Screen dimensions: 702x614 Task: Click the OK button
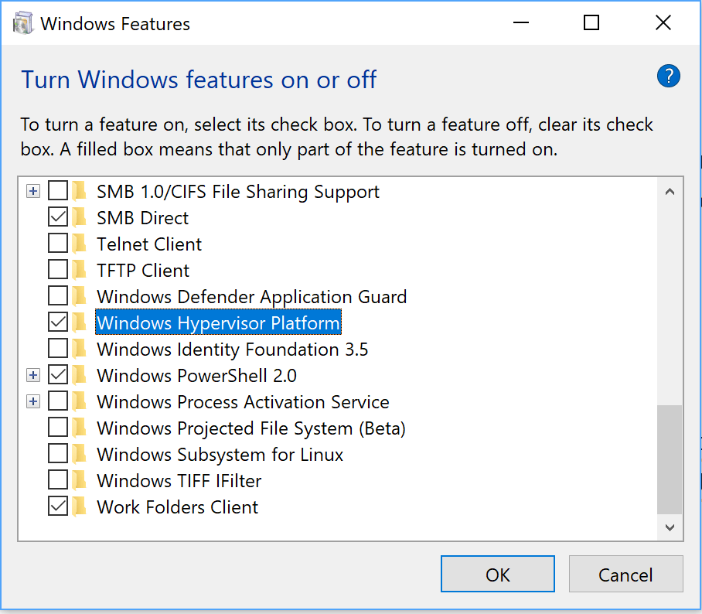coord(497,574)
